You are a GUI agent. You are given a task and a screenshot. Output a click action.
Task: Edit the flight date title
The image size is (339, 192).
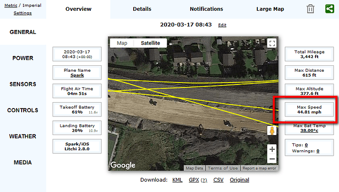tap(222, 25)
